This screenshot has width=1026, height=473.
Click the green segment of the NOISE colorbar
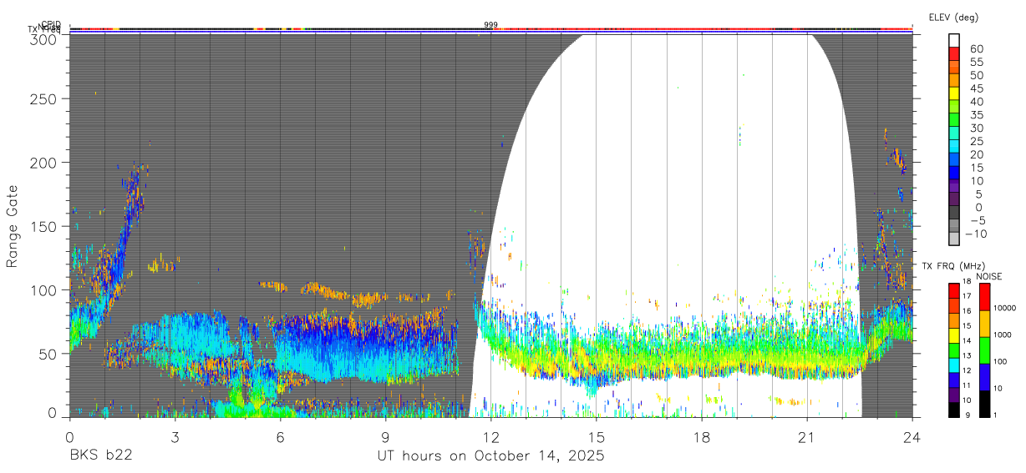[x=986, y=350]
